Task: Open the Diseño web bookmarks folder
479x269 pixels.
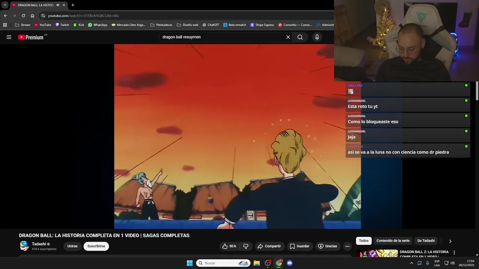Action: [187, 25]
